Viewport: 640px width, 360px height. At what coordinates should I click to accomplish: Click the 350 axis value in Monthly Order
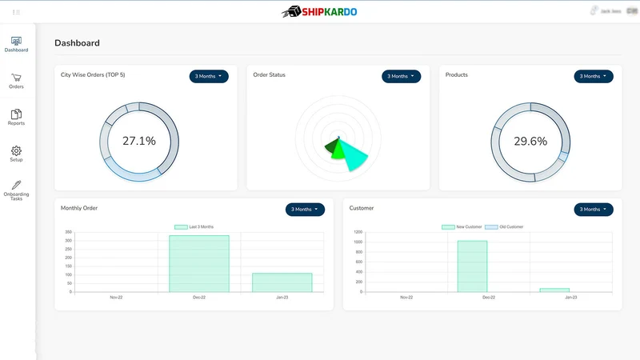[68, 232]
